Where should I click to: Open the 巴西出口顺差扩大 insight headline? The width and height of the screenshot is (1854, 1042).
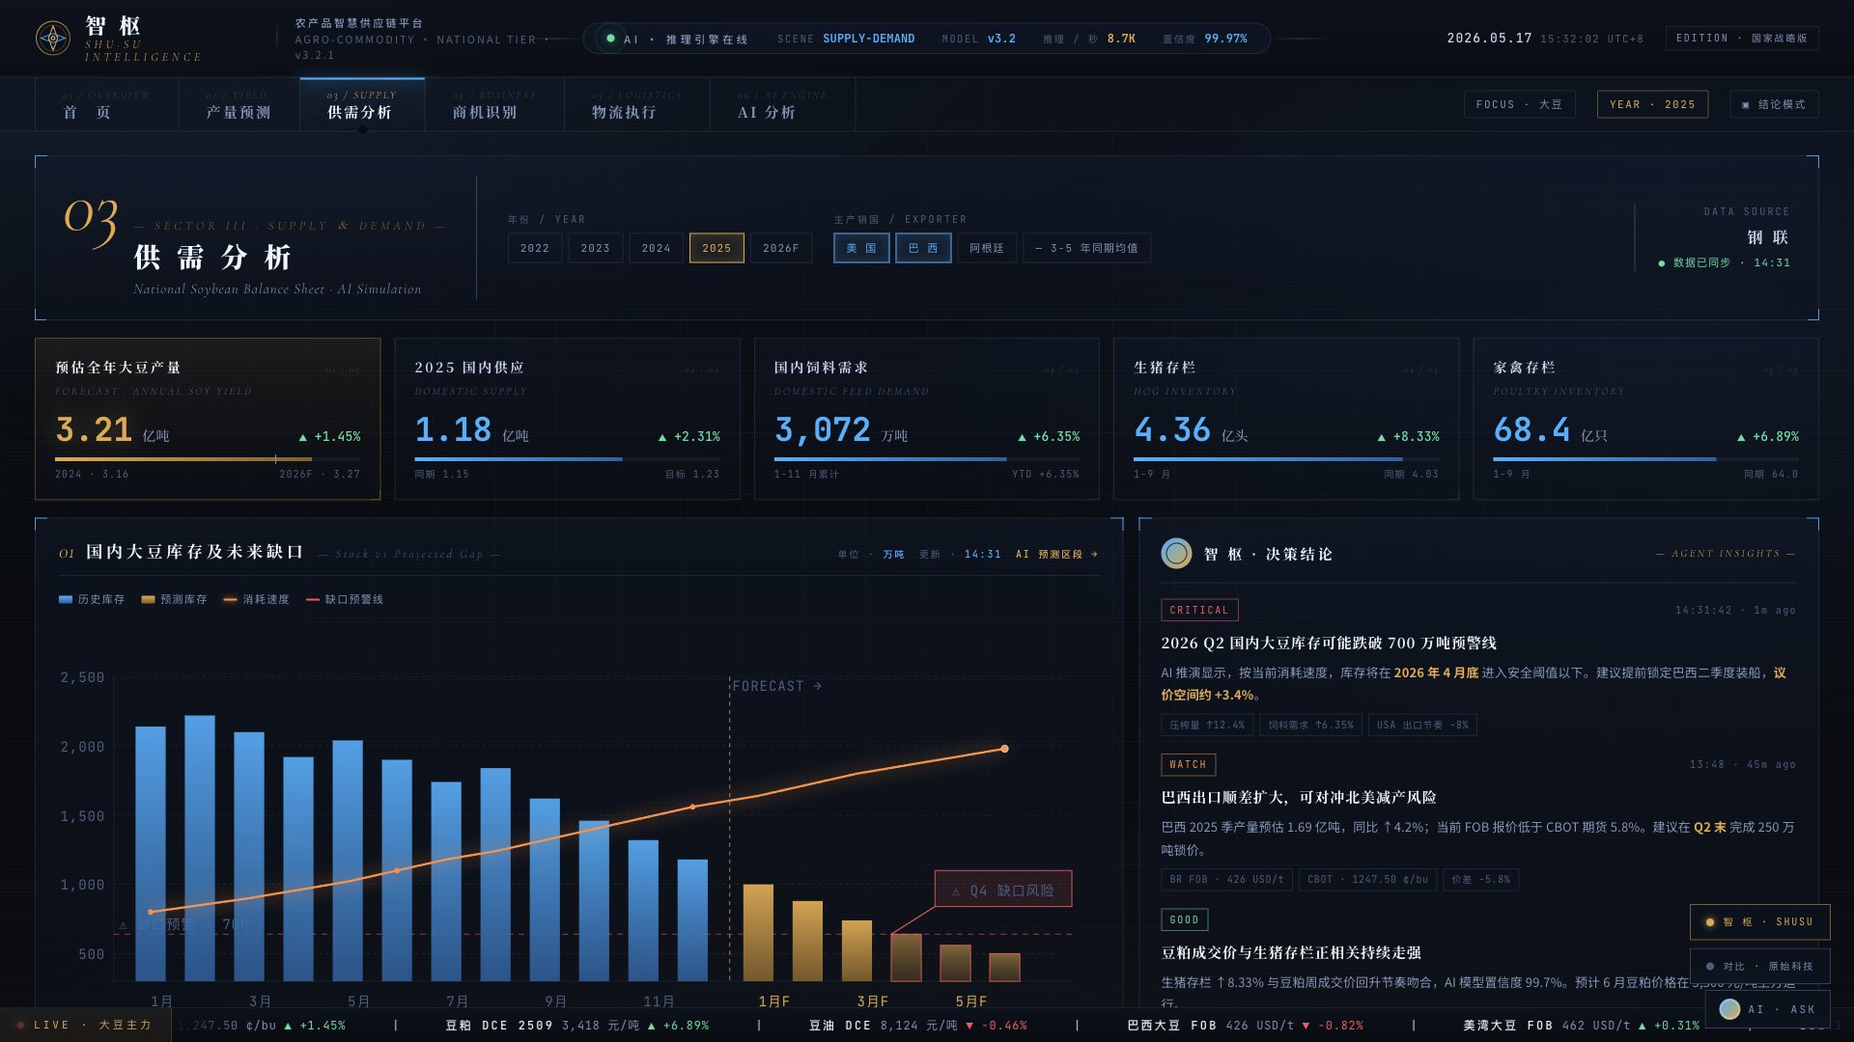1299,798
